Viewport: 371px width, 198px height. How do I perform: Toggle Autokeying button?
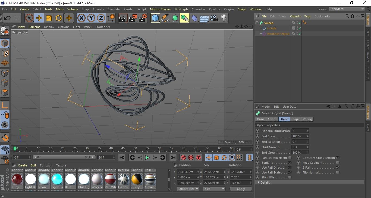[191, 157]
